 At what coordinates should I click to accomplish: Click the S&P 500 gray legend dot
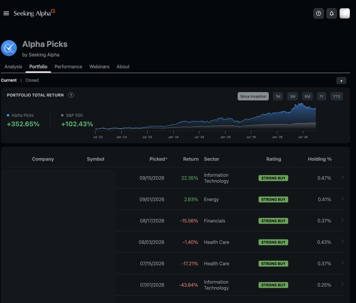click(x=62, y=115)
